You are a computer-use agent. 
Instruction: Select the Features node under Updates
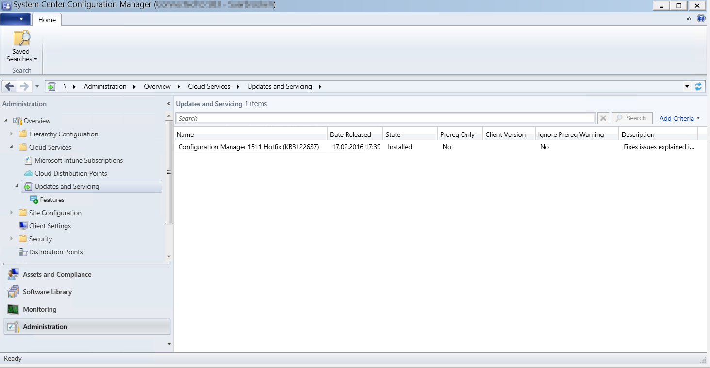click(52, 200)
